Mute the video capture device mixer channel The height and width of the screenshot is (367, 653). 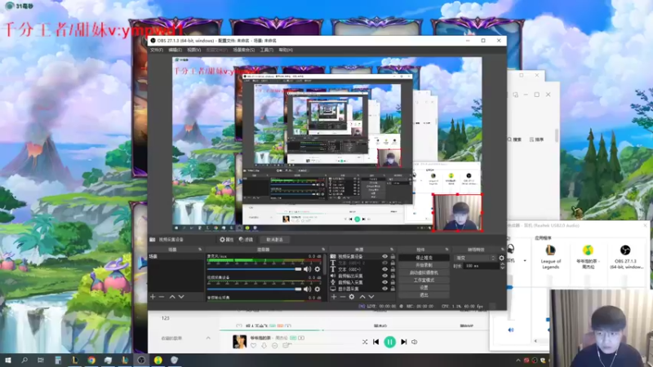308,289
